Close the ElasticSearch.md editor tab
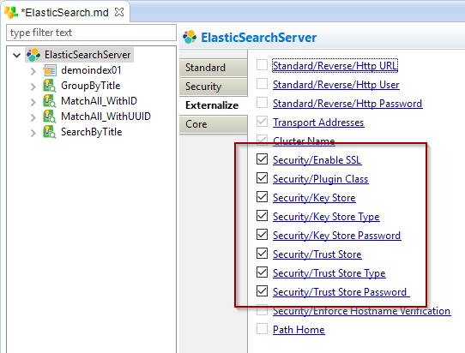The image size is (465, 353). point(119,12)
